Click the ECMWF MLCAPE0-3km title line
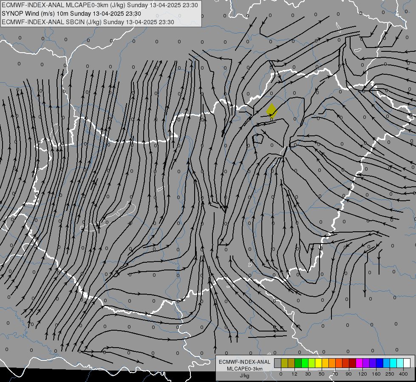The width and height of the screenshot is (416, 382). (x=100, y=5)
